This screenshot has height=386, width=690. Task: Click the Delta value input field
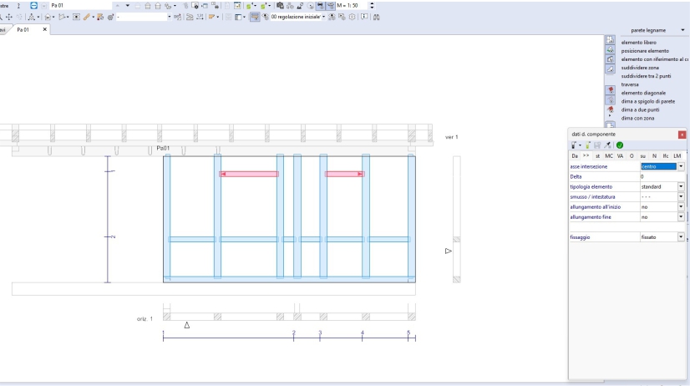click(658, 176)
